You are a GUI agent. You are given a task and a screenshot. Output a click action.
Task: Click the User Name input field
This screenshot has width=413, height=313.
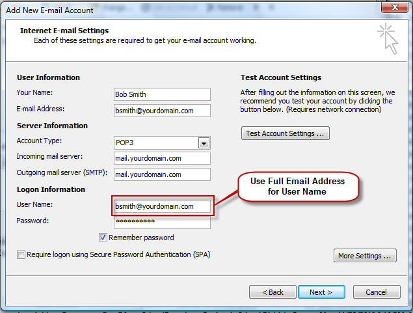tap(162, 206)
